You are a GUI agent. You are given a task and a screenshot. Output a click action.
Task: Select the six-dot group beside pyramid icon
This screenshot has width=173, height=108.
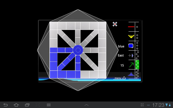(x=137, y=74)
